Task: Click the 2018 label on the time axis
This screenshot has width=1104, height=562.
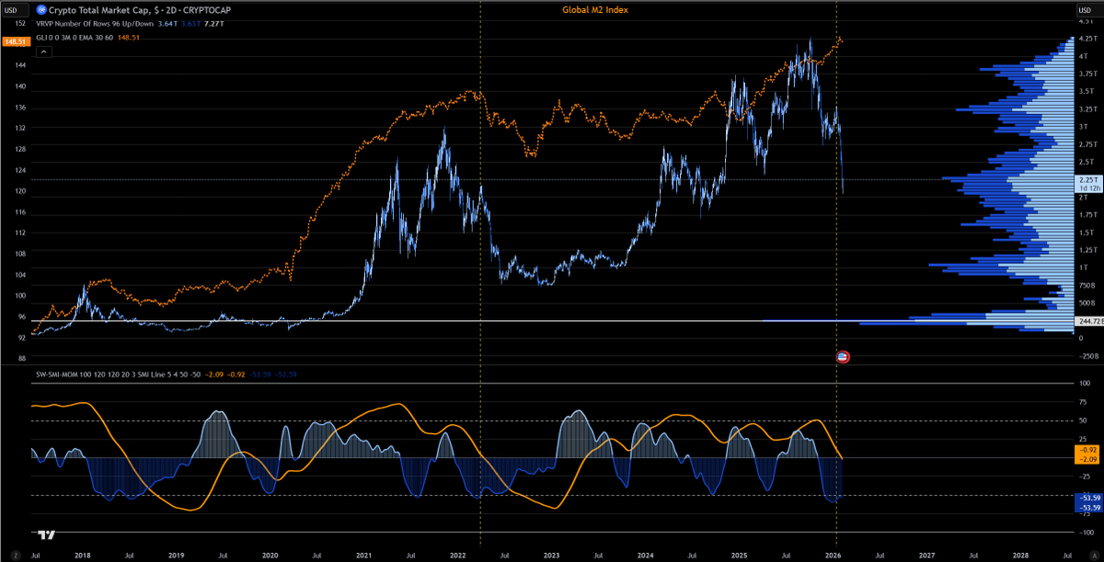Action: point(81,556)
